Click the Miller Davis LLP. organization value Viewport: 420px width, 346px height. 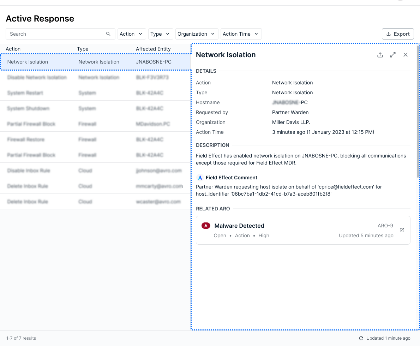(x=291, y=122)
